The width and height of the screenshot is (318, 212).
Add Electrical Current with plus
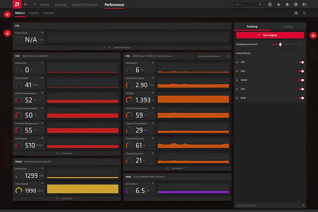(x=153, y=138)
